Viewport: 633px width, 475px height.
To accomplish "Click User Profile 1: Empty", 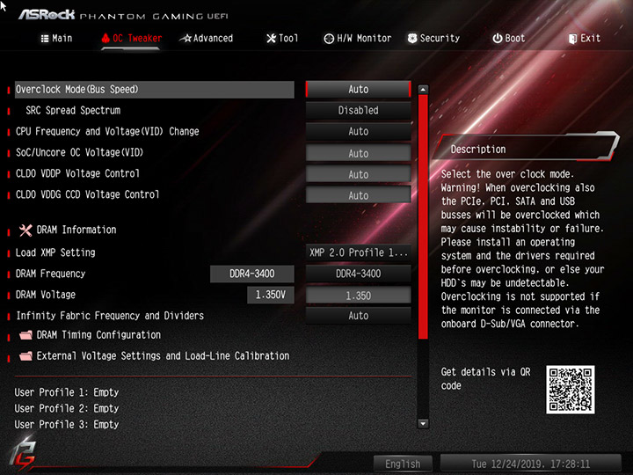I will [67, 392].
